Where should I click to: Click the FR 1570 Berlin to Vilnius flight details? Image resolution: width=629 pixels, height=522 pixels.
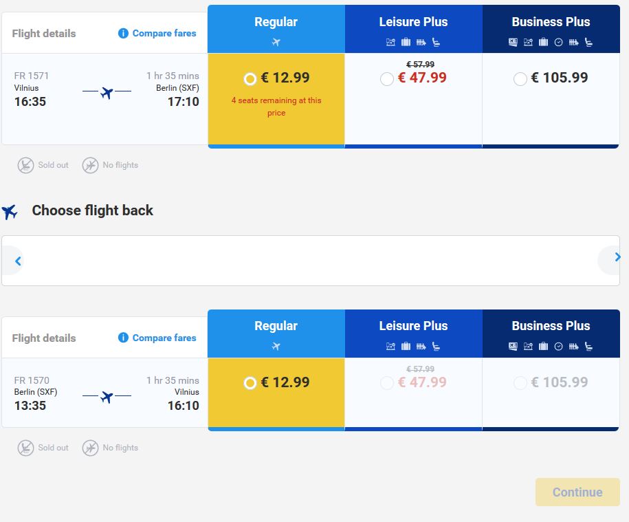104,393
